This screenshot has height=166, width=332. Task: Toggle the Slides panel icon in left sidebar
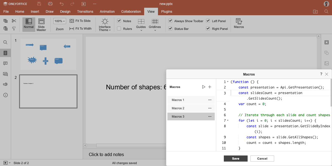click(x=5, y=53)
